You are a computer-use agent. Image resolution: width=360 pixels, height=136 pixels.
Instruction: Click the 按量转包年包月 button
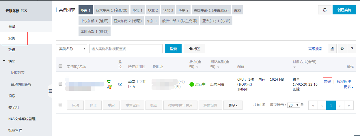(180, 105)
